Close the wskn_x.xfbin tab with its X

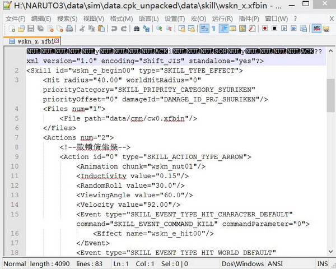coord(57,41)
